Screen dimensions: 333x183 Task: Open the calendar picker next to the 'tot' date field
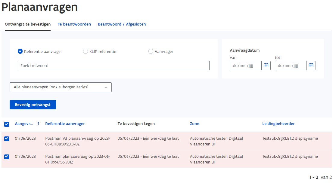pyautogui.click(x=311, y=65)
